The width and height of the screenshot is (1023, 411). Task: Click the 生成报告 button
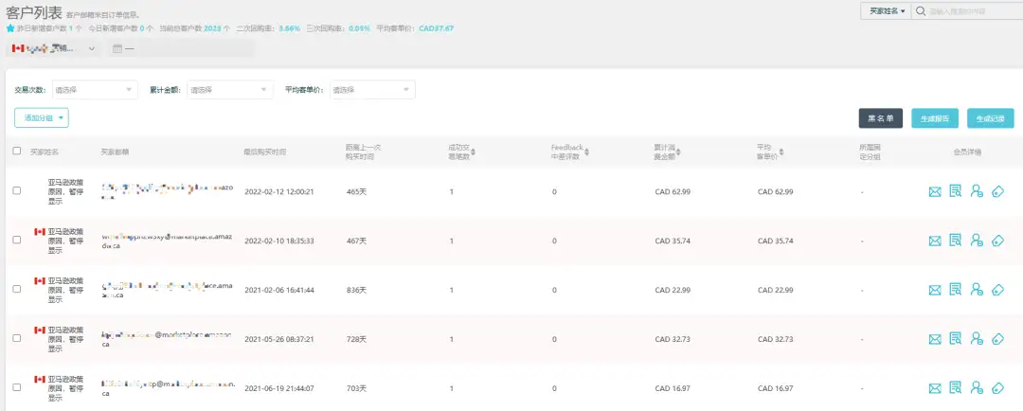tap(935, 118)
